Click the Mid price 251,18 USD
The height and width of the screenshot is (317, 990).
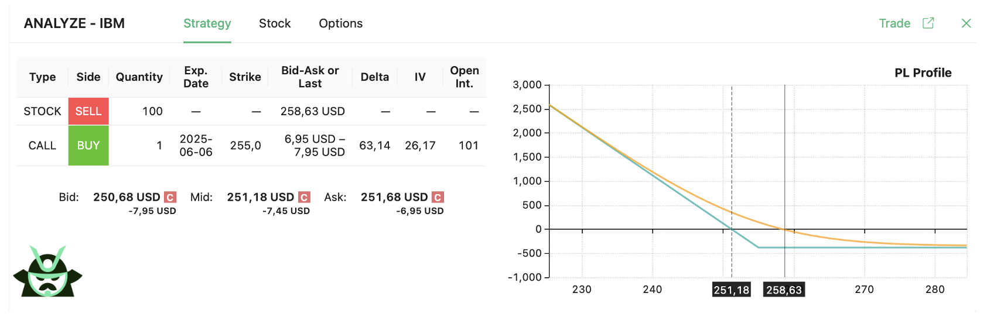pos(260,197)
